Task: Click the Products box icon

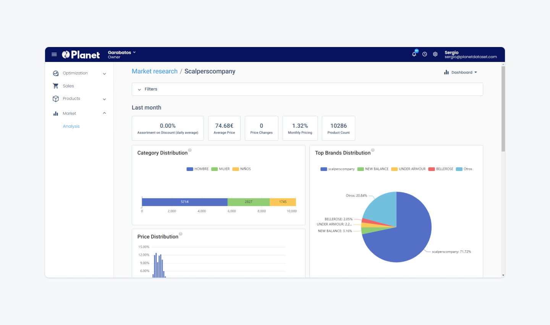Action: [x=56, y=99]
